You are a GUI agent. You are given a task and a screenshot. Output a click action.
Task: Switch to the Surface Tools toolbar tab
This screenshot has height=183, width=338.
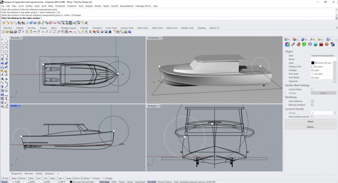click(x=127, y=28)
